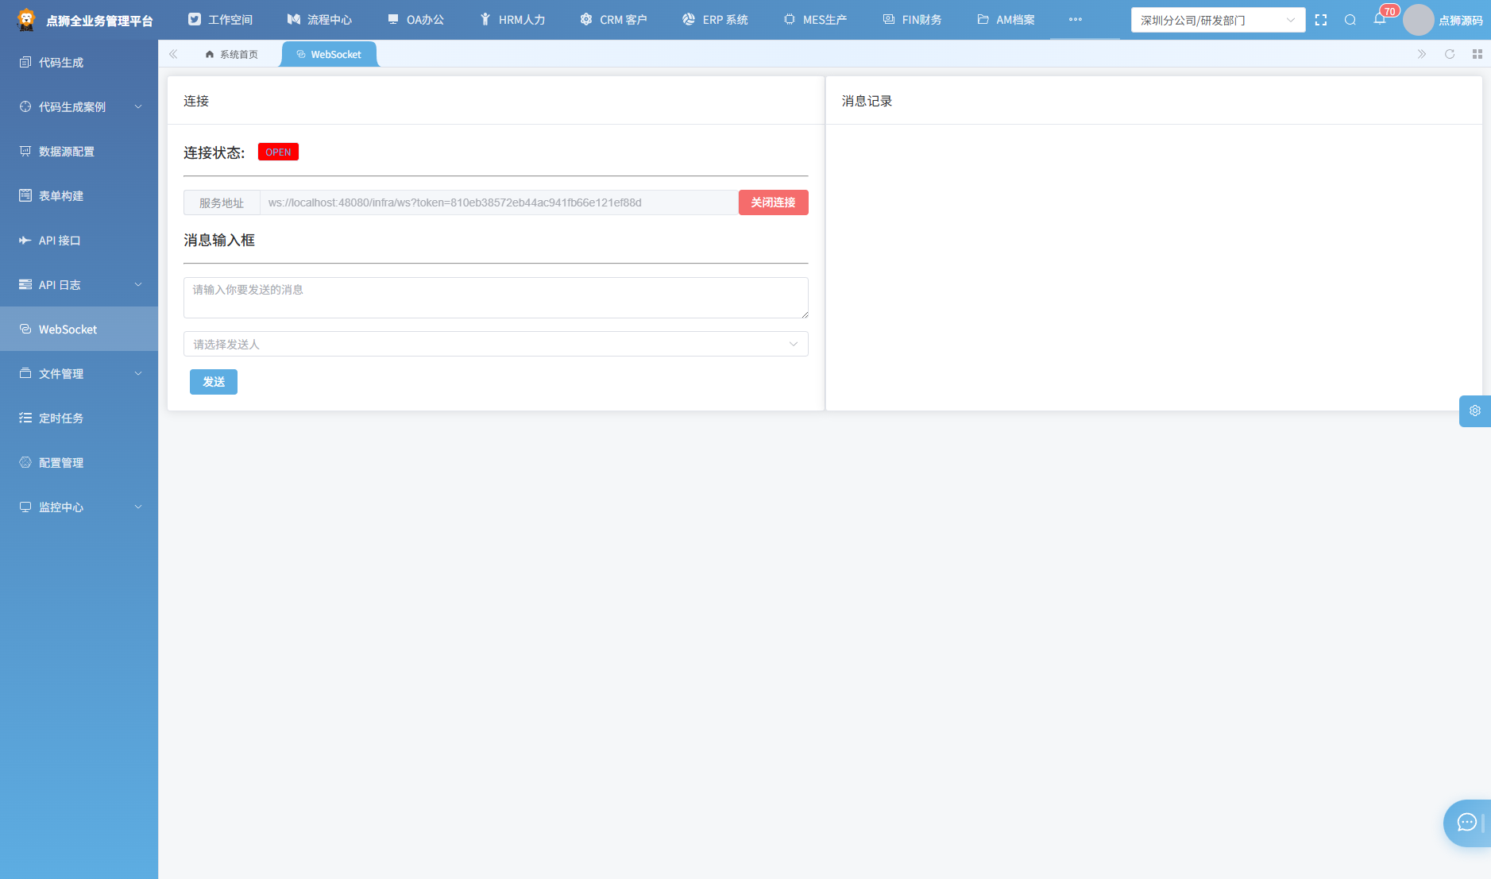Image resolution: width=1491 pixels, height=879 pixels.
Task: Click the 代码生成案例 sidebar icon
Action: [25, 106]
